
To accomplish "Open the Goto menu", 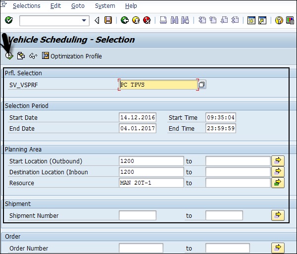I will pos(78,6).
